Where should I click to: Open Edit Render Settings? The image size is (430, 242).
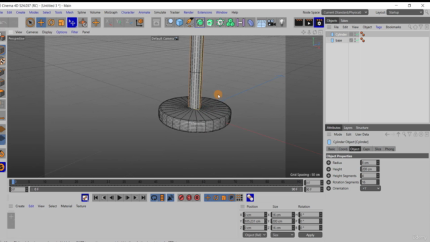click(319, 22)
